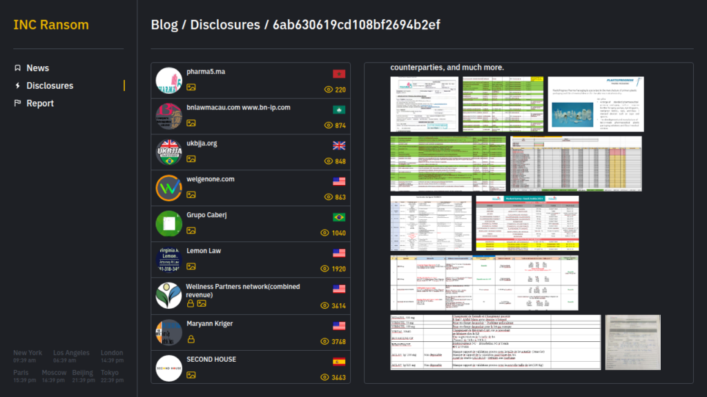Viewport: 707px width, 397px height.
Task: Open the pharma5.ma disclosure entry
Action: click(x=251, y=81)
